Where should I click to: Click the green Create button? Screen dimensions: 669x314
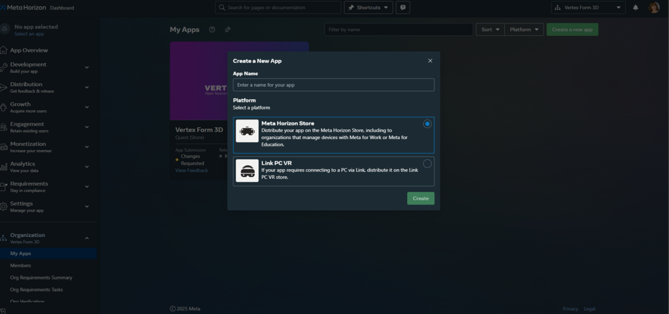point(420,198)
